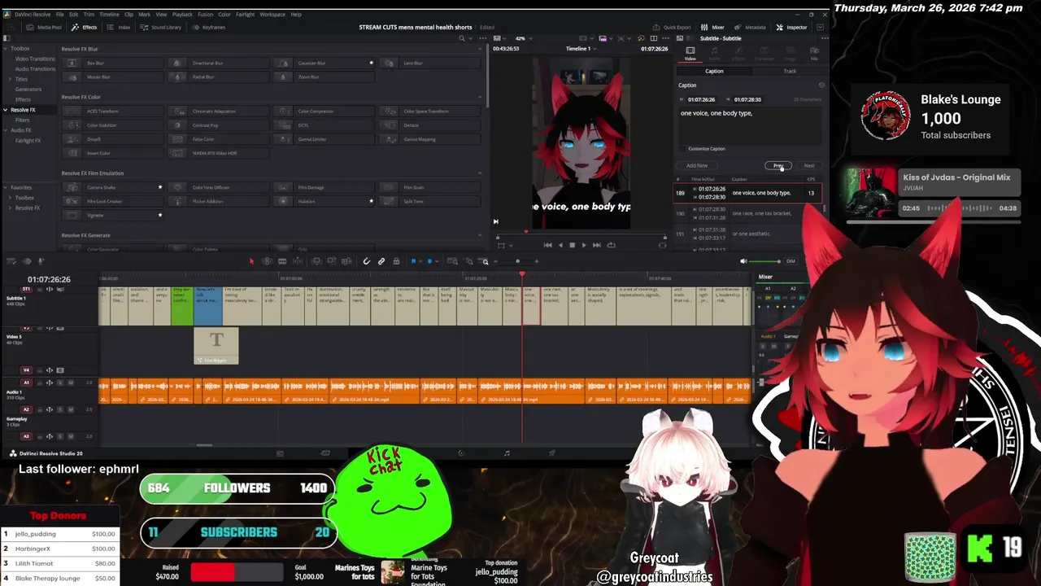Toggle the Inspector panel button
1041x586 pixels.
click(792, 27)
